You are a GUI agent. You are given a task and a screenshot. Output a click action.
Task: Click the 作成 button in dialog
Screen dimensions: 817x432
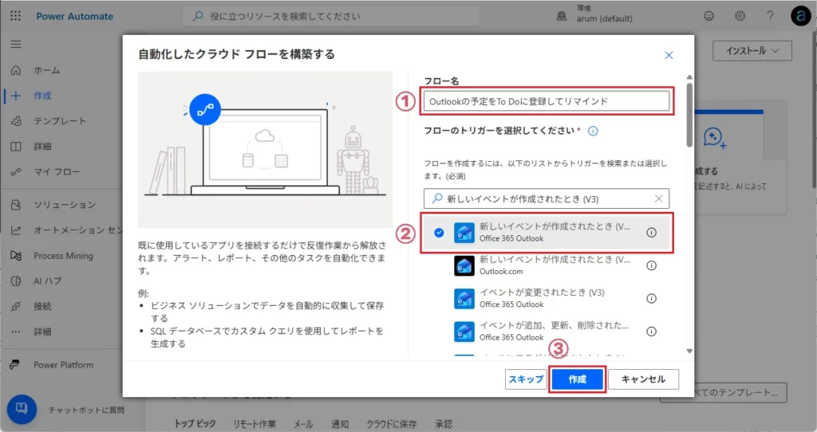coord(577,379)
